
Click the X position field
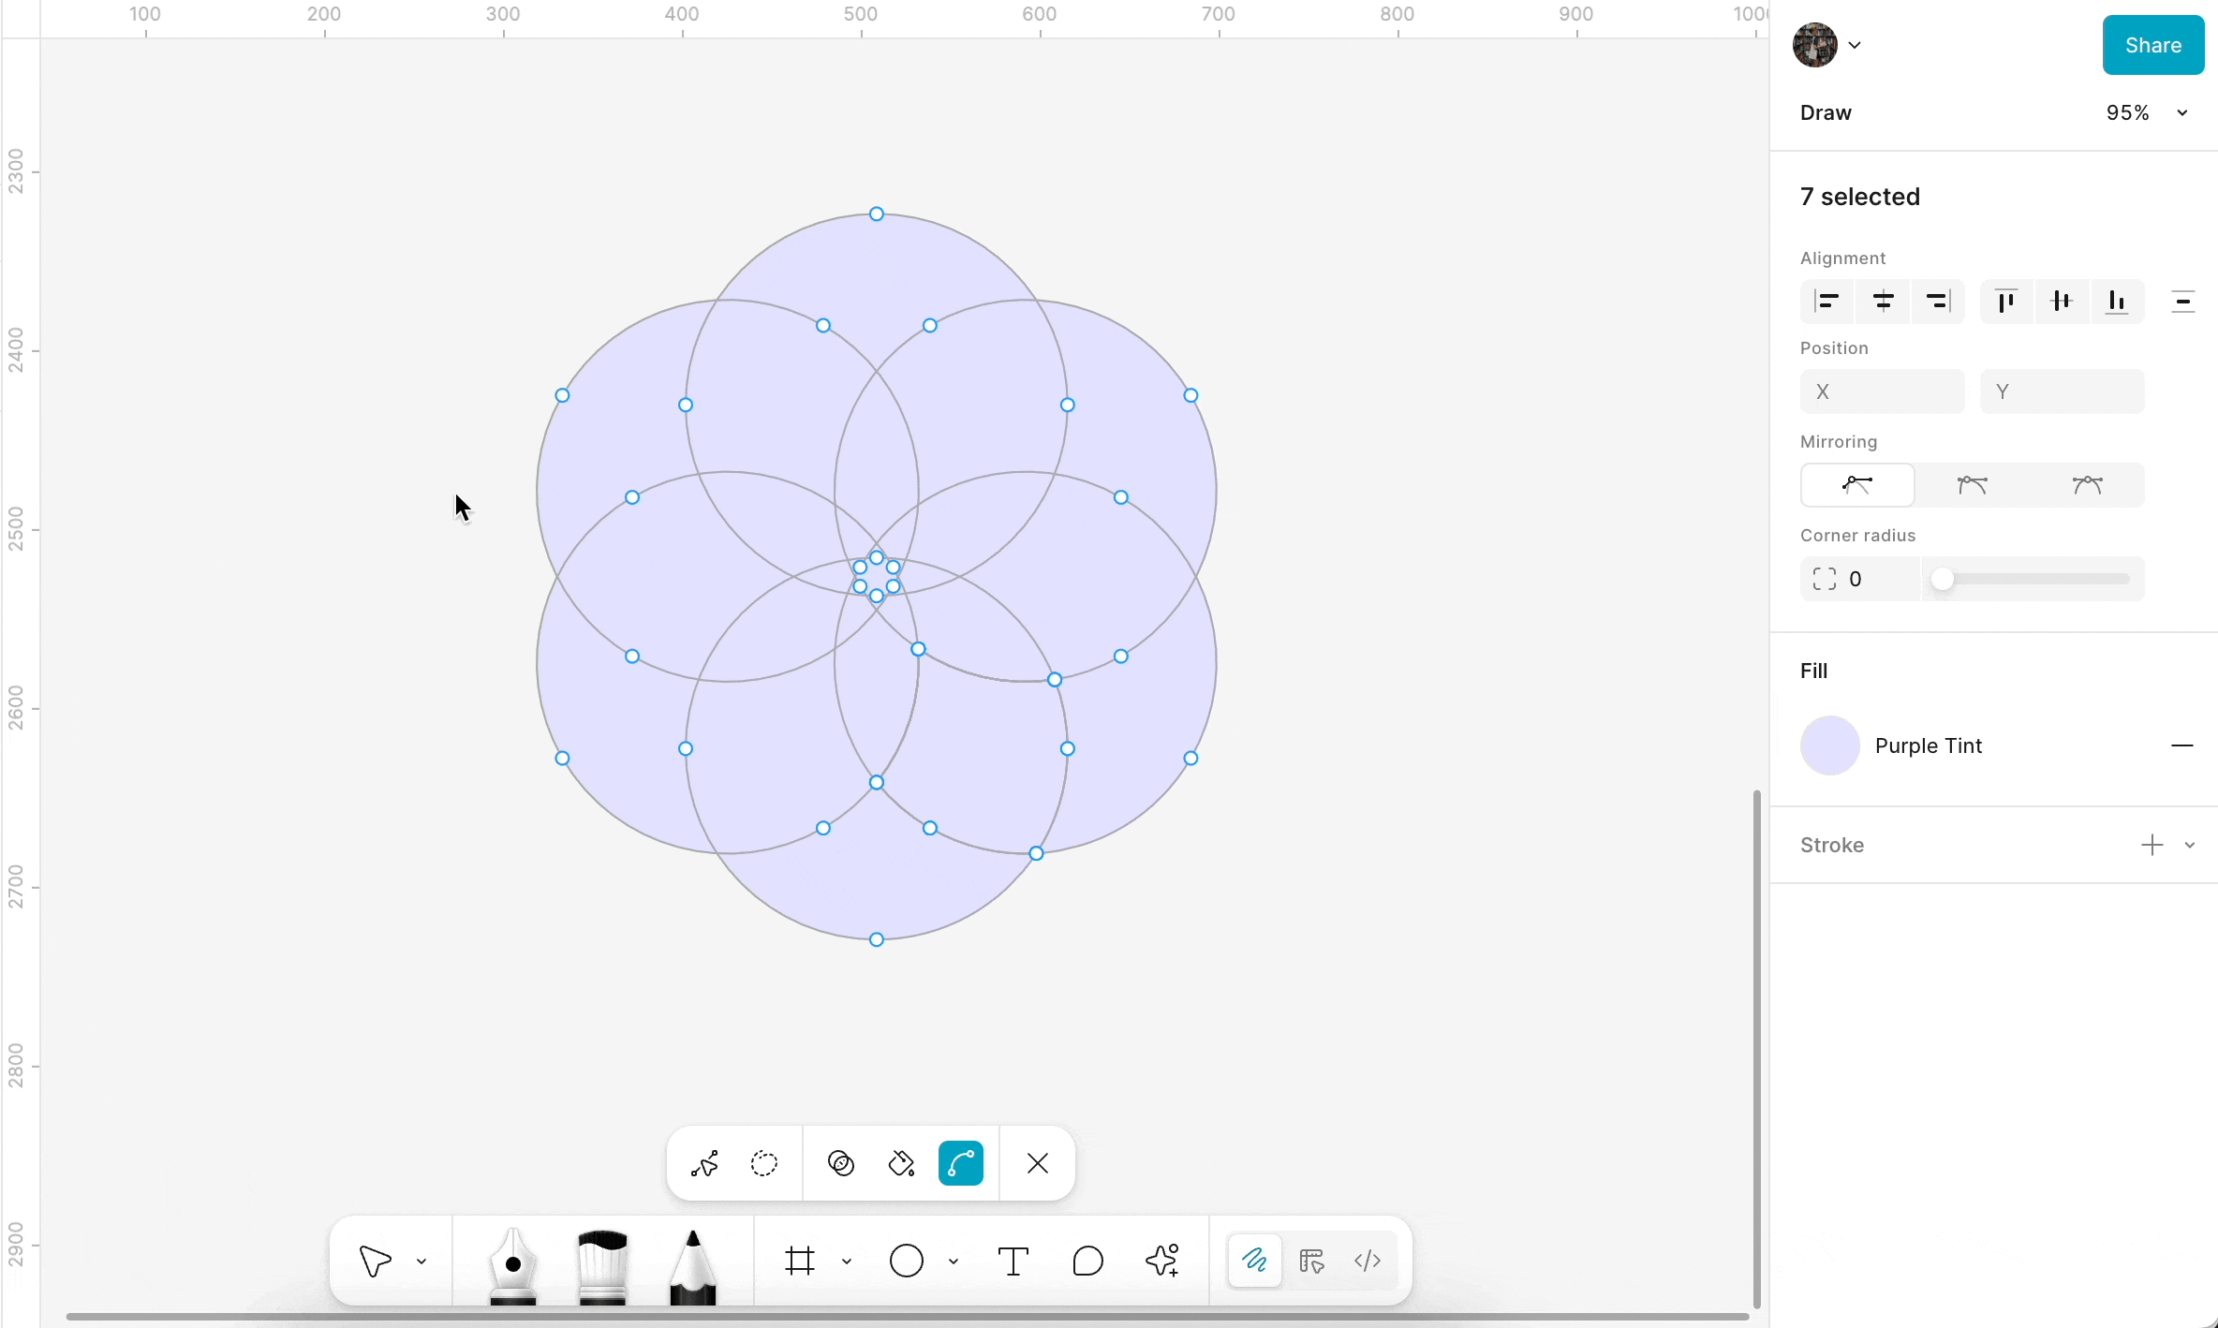coord(1883,391)
